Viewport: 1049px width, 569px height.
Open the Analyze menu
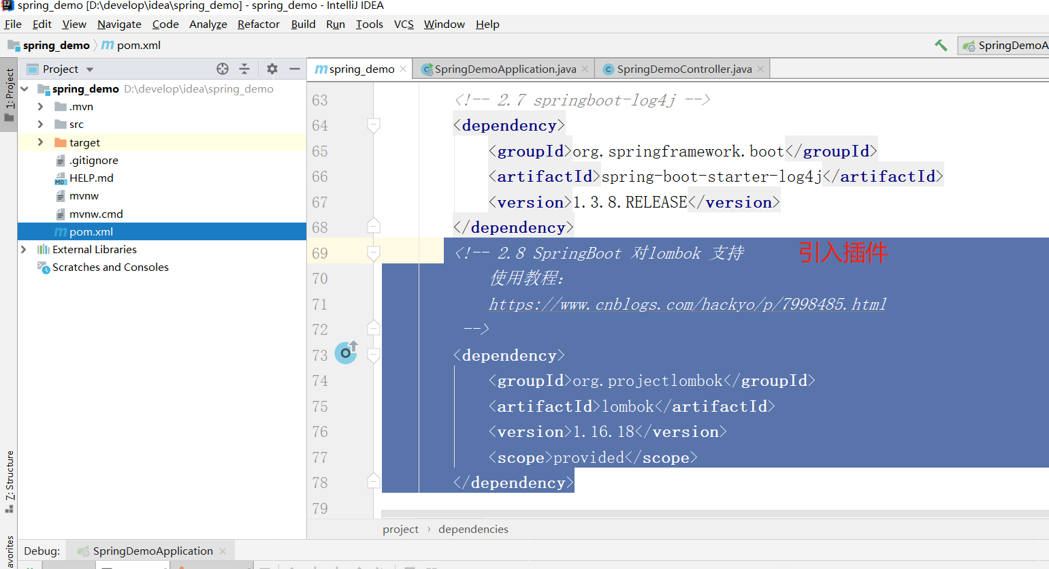(208, 25)
